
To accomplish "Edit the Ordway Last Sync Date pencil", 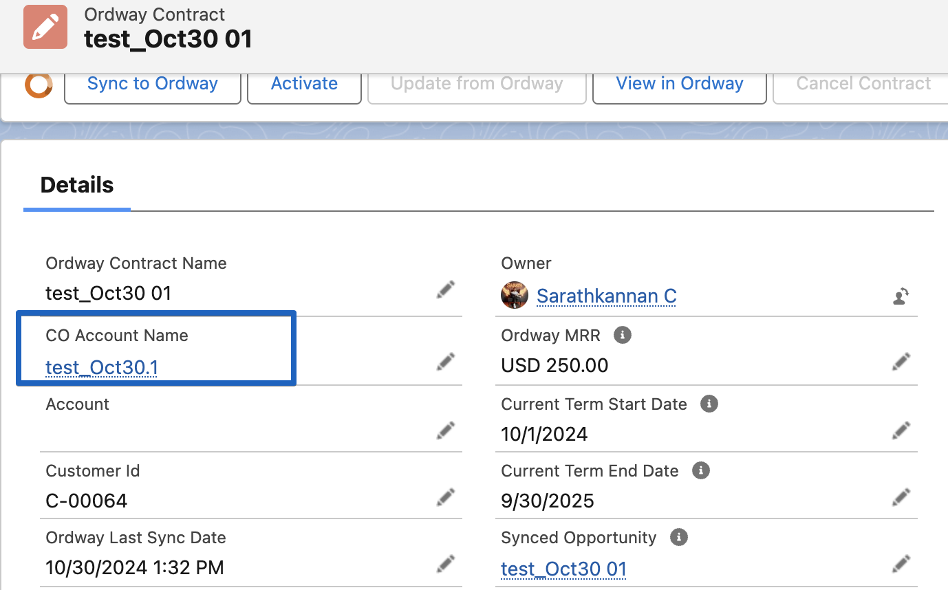I will (446, 565).
